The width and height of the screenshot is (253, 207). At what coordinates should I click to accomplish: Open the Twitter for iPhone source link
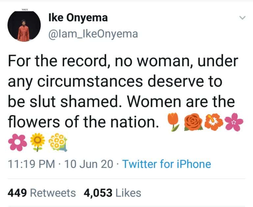(166, 164)
